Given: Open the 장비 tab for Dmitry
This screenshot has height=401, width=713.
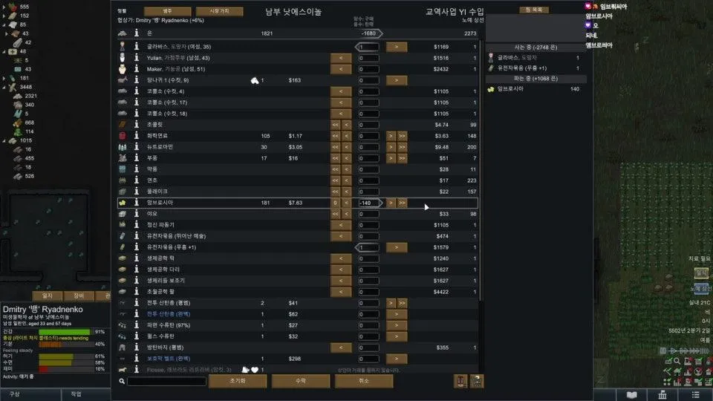Looking at the screenshot, I should [79, 296].
